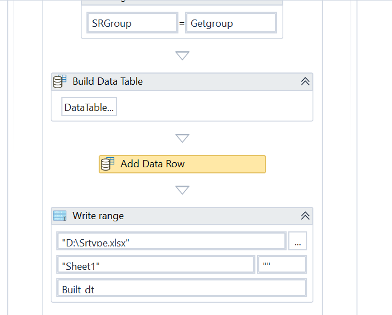This screenshot has width=392, height=315.
Task: Click the Built_dt data table field
Action: point(181,288)
